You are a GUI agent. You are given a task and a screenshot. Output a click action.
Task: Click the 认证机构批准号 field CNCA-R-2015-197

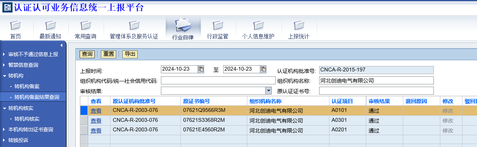pos(376,70)
